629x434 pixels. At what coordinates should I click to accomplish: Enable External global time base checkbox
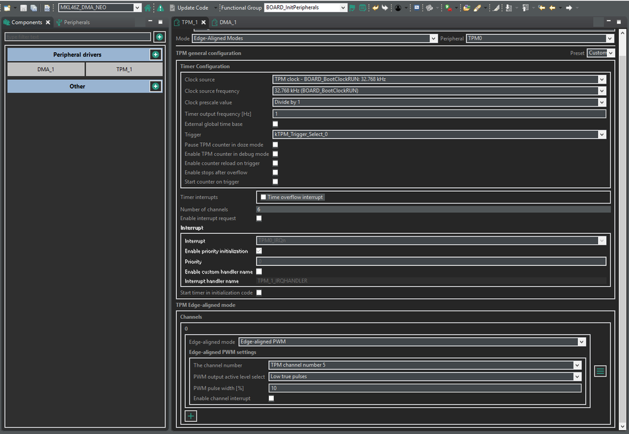point(275,124)
